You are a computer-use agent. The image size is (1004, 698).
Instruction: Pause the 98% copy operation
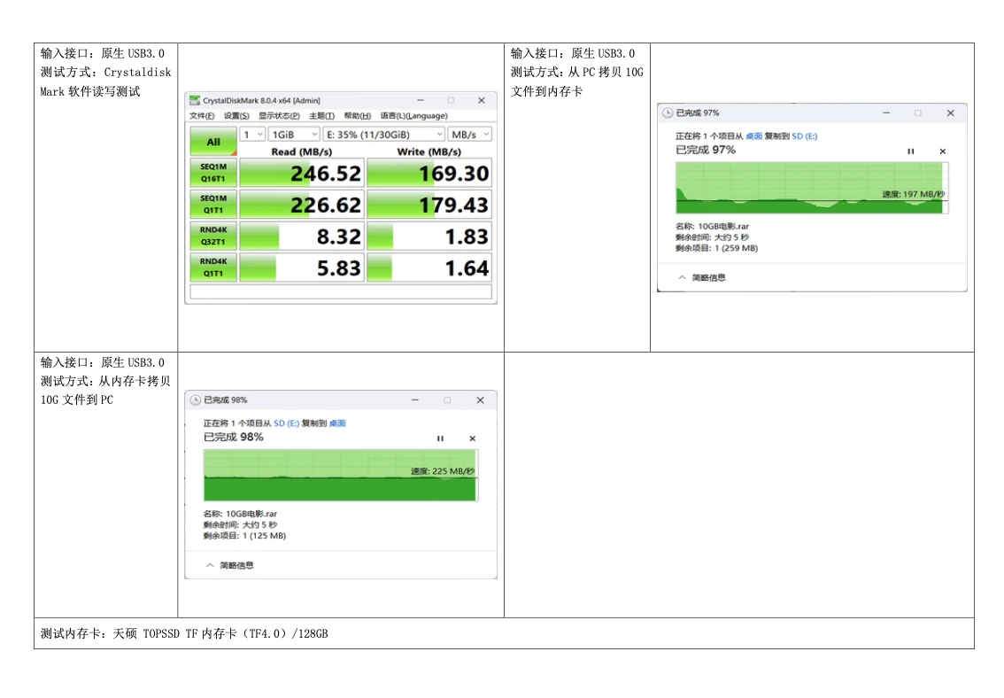click(440, 438)
